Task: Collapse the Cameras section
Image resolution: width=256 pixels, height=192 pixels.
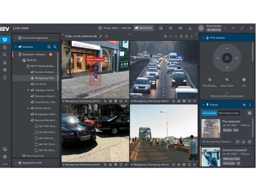Action: (16, 47)
